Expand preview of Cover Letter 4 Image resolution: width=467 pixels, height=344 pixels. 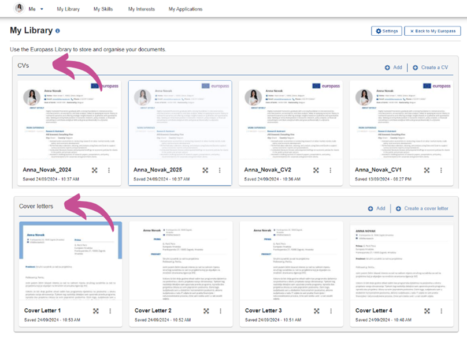pyautogui.click(x=427, y=311)
